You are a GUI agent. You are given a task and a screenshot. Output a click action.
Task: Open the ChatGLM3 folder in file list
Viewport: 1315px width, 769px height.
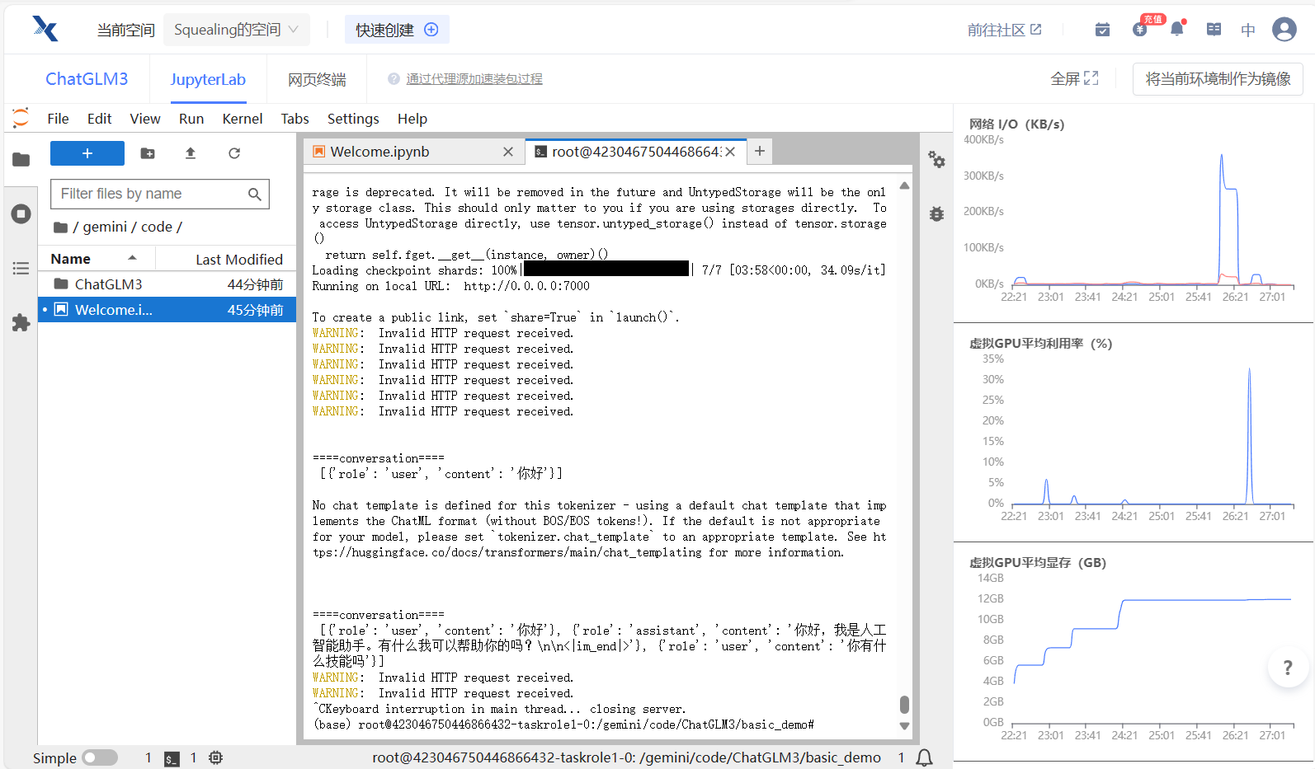pyautogui.click(x=108, y=284)
